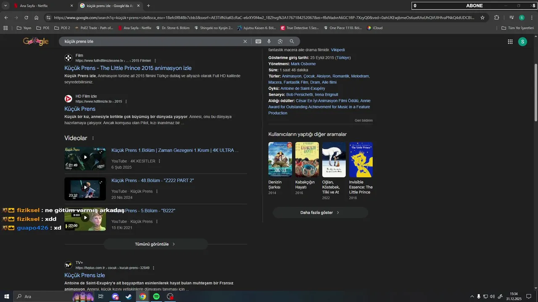The image size is (538, 302).
Task: Open the Denizin Şarkısı movie card
Action: tap(280, 168)
